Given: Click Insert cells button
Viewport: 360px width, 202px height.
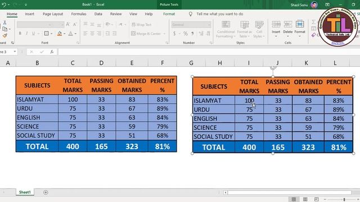Looking at the screenshot, I should click(x=276, y=29).
